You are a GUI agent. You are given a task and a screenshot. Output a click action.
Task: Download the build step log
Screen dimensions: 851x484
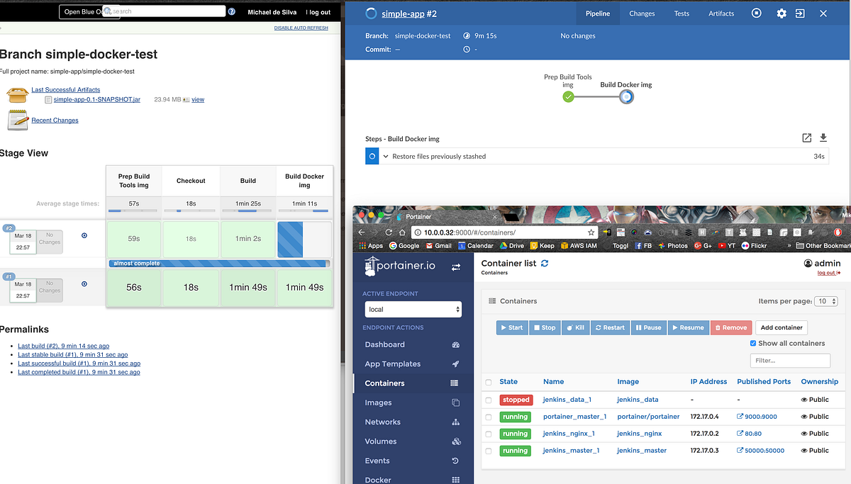click(823, 137)
